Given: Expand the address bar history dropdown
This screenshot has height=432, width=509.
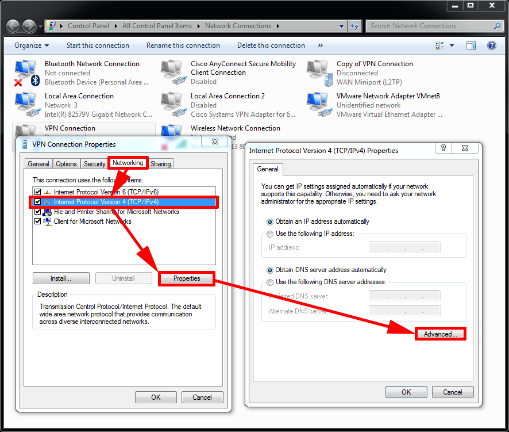Looking at the screenshot, I should (x=341, y=26).
